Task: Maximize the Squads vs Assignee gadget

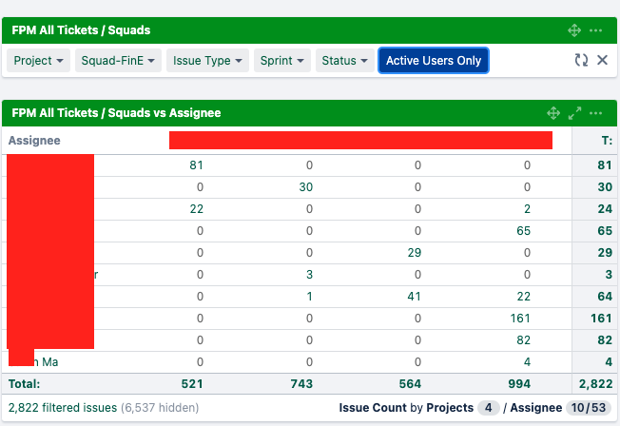Action: [575, 113]
